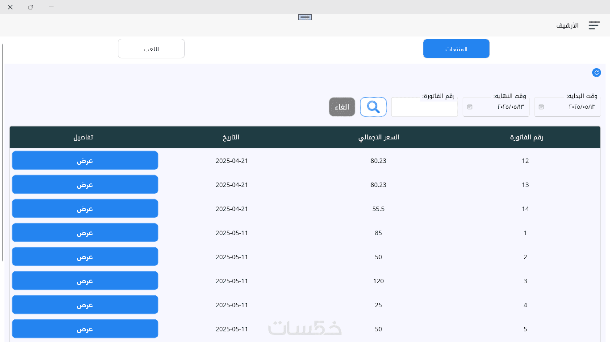Click the وقت النهايه date field

[x=496, y=107]
